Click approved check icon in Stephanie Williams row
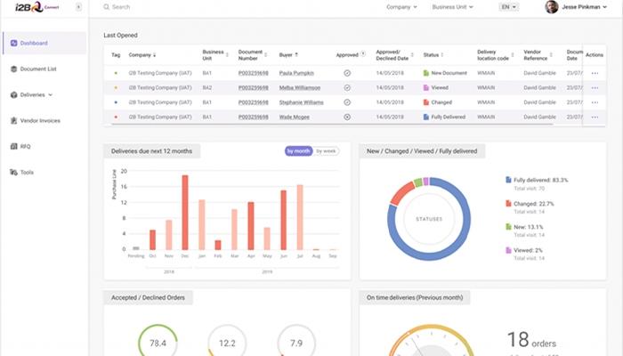The height and width of the screenshot is (356, 623). [x=347, y=102]
